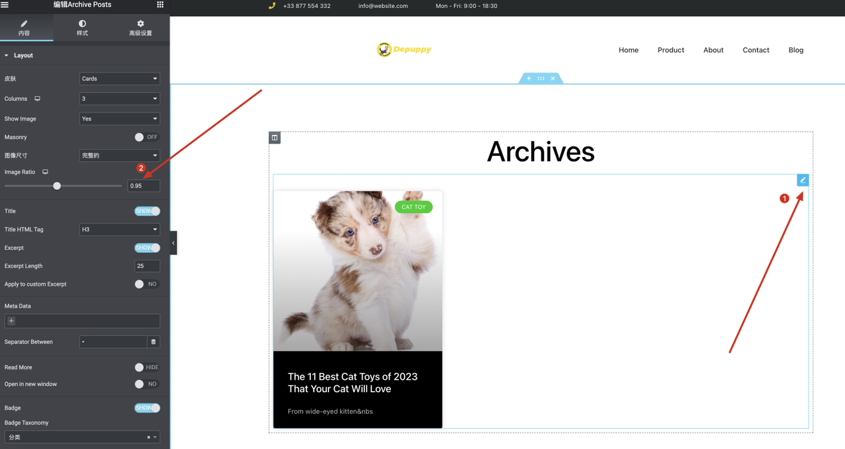The image size is (845, 449).
Task: Click the plus icon under Meta Data
Action: [11, 321]
